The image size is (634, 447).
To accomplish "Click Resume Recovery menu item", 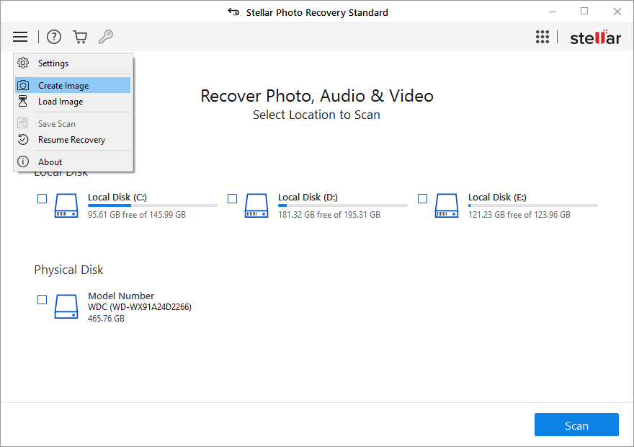I will (x=71, y=140).
